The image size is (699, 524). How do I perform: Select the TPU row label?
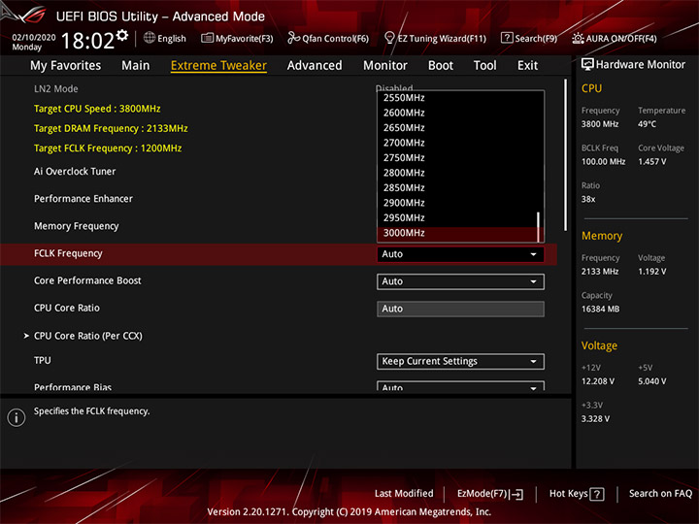pyautogui.click(x=43, y=360)
